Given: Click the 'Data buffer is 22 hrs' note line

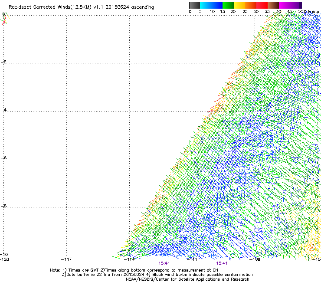Looking at the screenshot, I should (157, 275).
